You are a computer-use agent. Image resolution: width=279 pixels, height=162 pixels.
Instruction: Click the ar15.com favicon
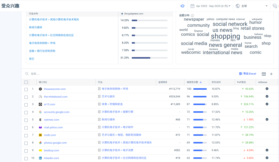point(40,104)
